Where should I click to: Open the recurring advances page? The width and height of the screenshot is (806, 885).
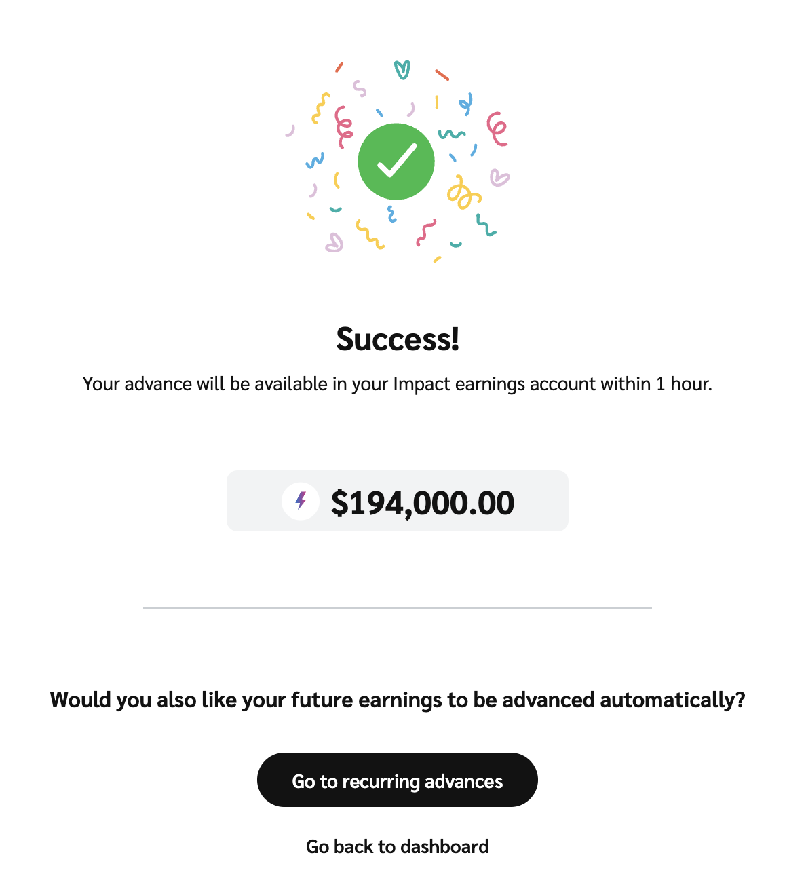pyautogui.click(x=397, y=780)
